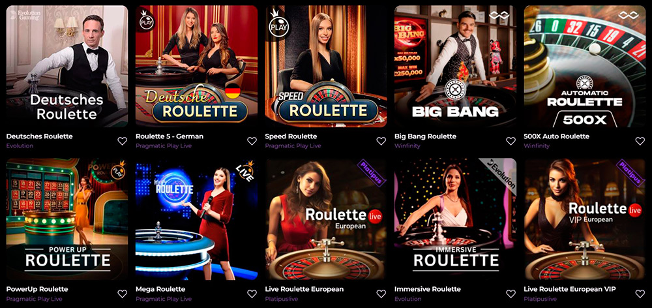Toggle heart for Roulette 5 - German

point(252,141)
